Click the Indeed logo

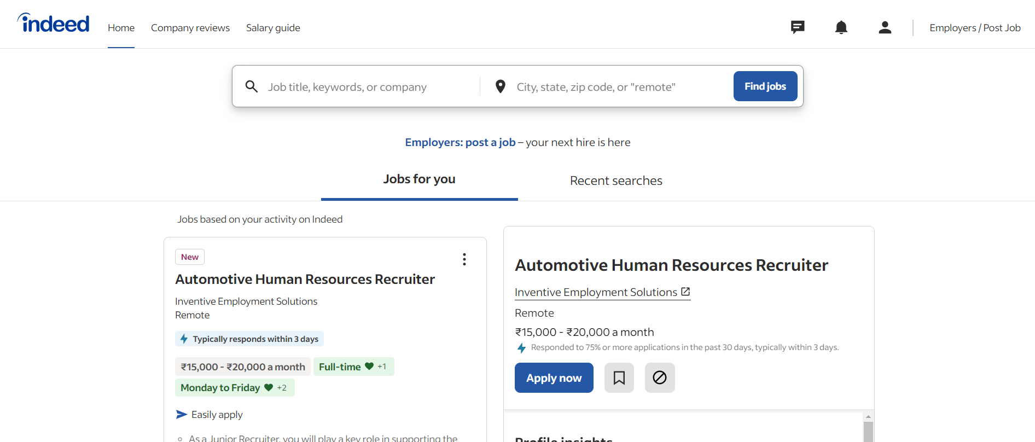(x=54, y=24)
